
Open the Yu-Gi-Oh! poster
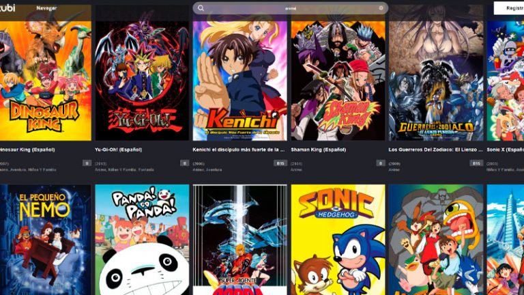[142, 72]
